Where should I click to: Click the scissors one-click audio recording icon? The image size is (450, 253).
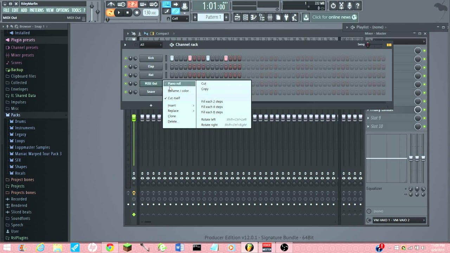(341, 6)
